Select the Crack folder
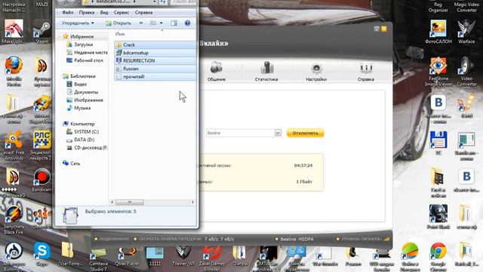Viewport: 483px width, 272px height. click(155, 45)
